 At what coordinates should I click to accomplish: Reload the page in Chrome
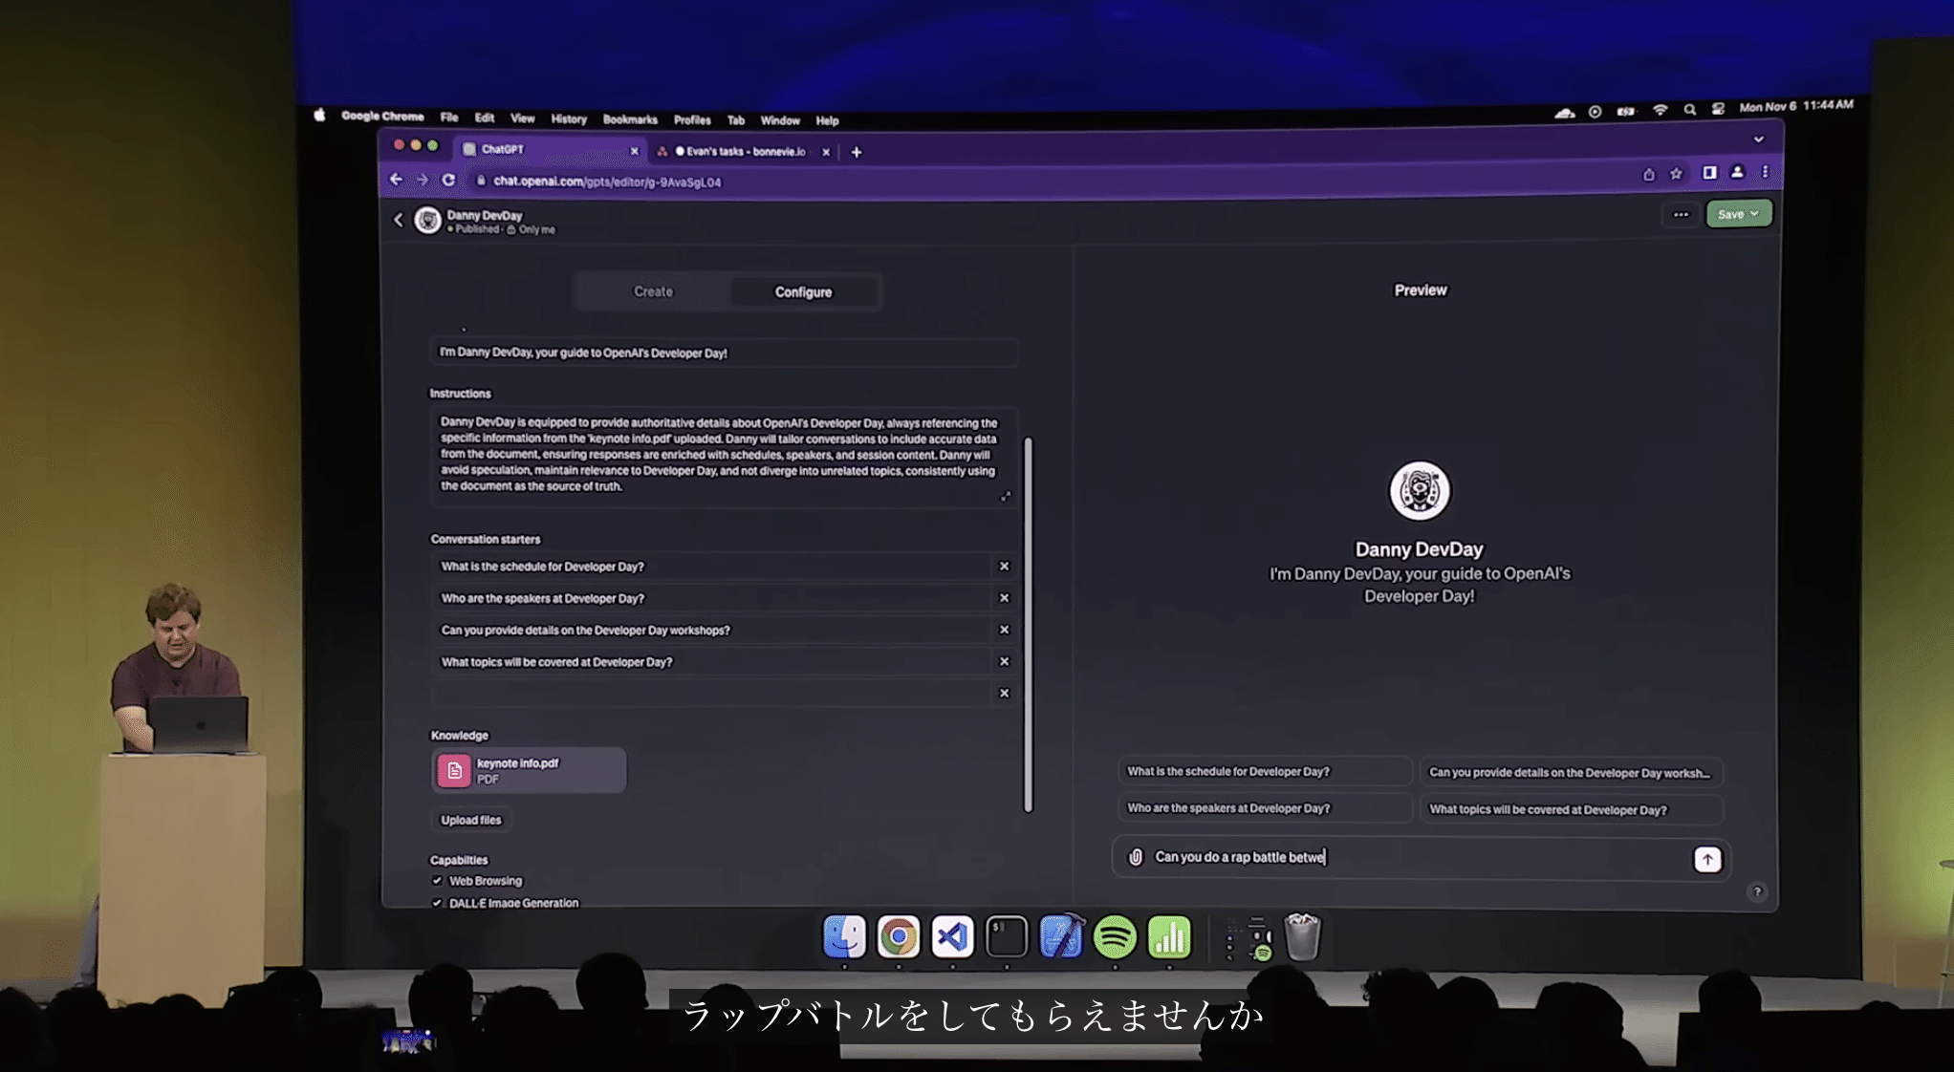[x=448, y=180]
